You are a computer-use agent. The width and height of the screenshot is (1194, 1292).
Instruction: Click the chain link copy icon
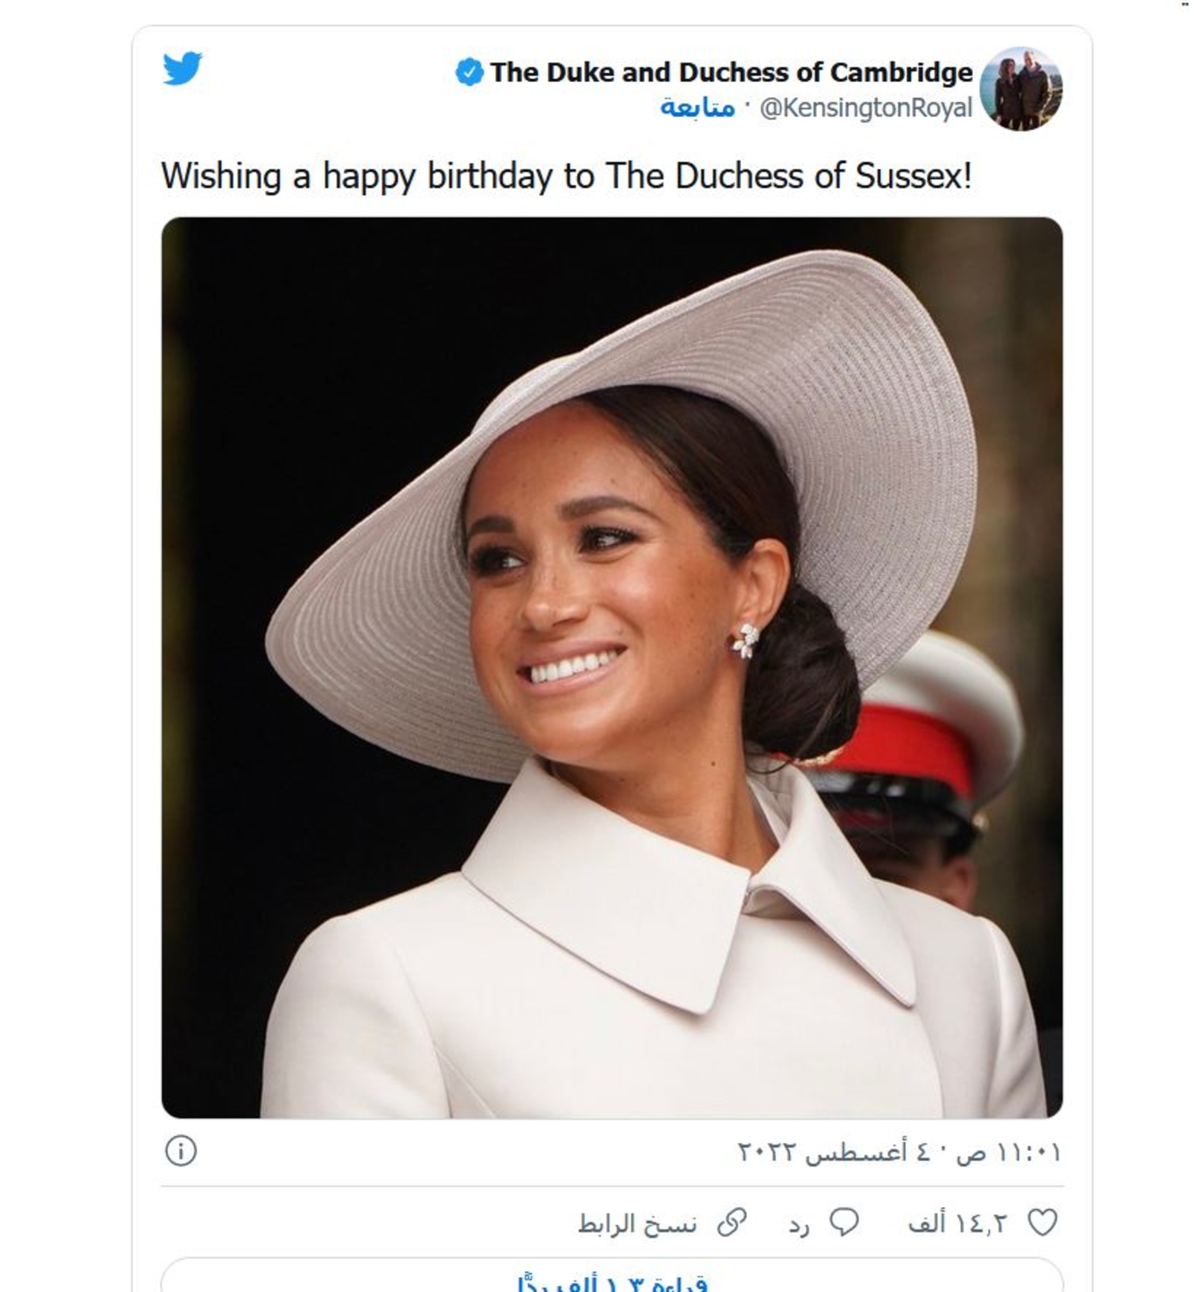point(732,1223)
